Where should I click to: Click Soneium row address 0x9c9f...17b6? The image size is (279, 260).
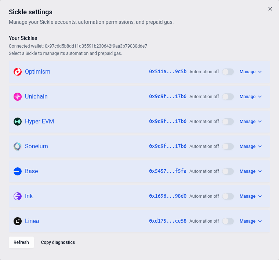point(168,146)
